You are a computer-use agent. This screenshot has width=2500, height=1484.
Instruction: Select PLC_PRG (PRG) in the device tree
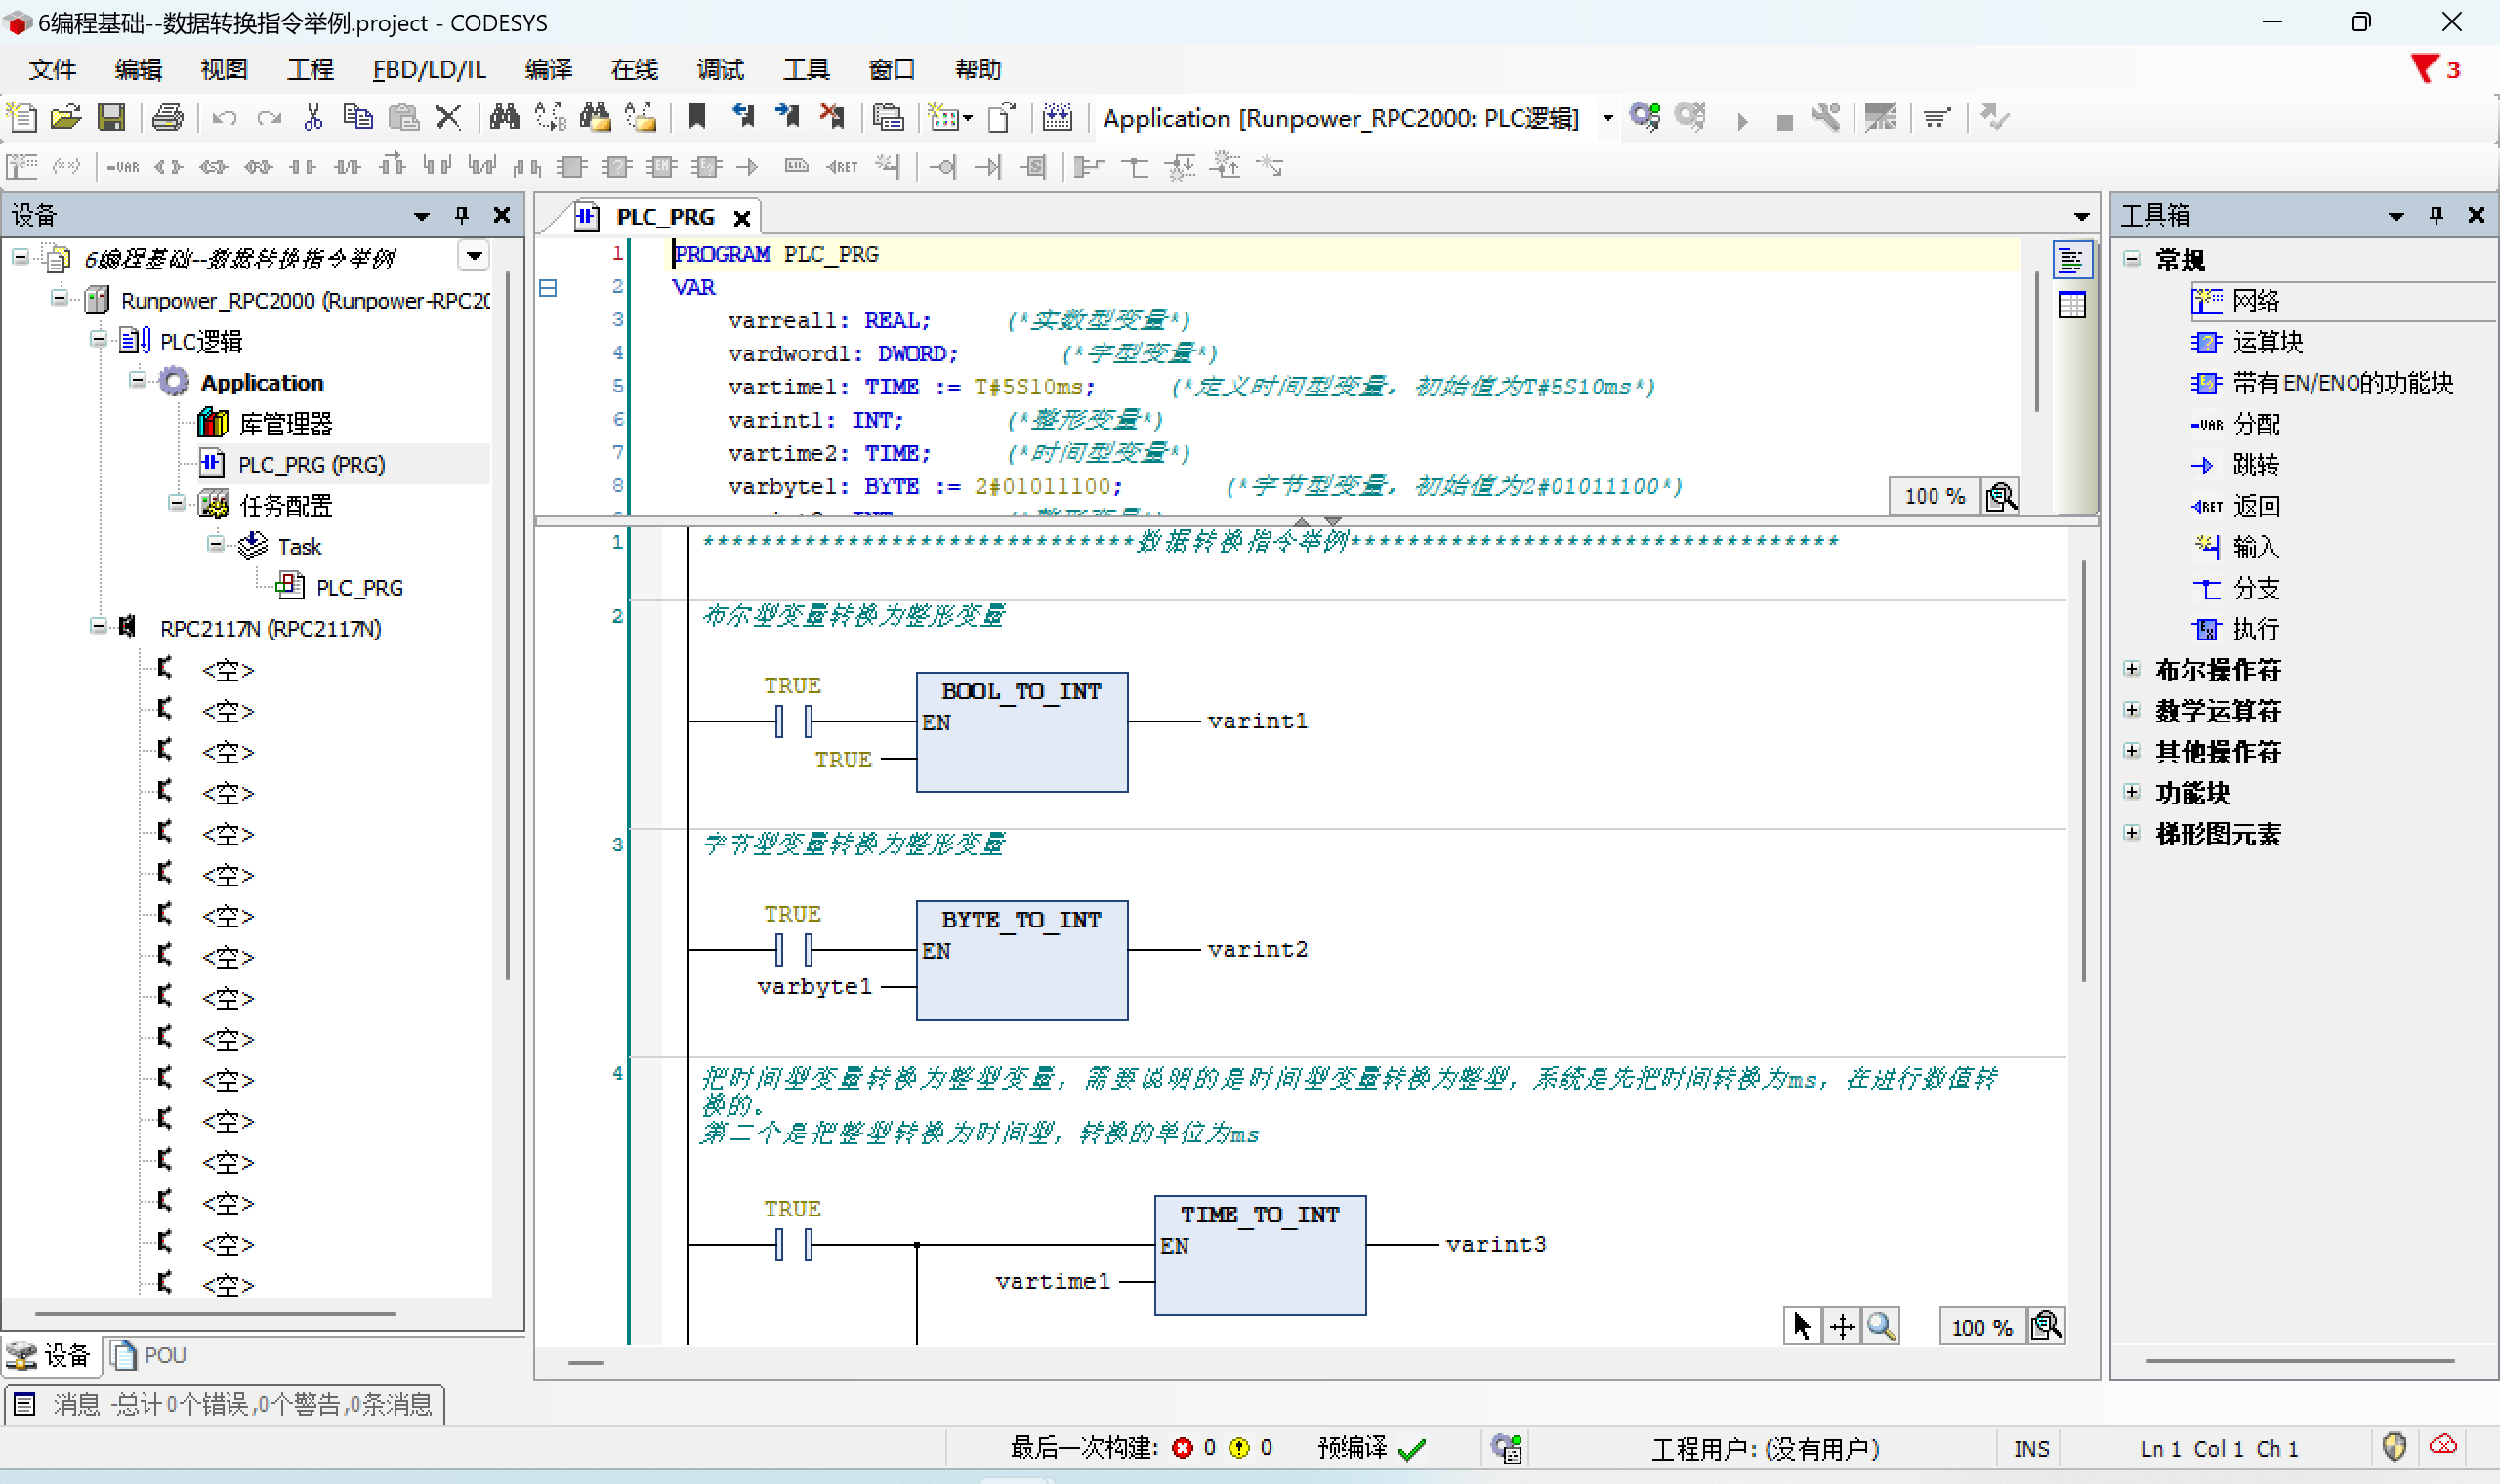pos(311,465)
